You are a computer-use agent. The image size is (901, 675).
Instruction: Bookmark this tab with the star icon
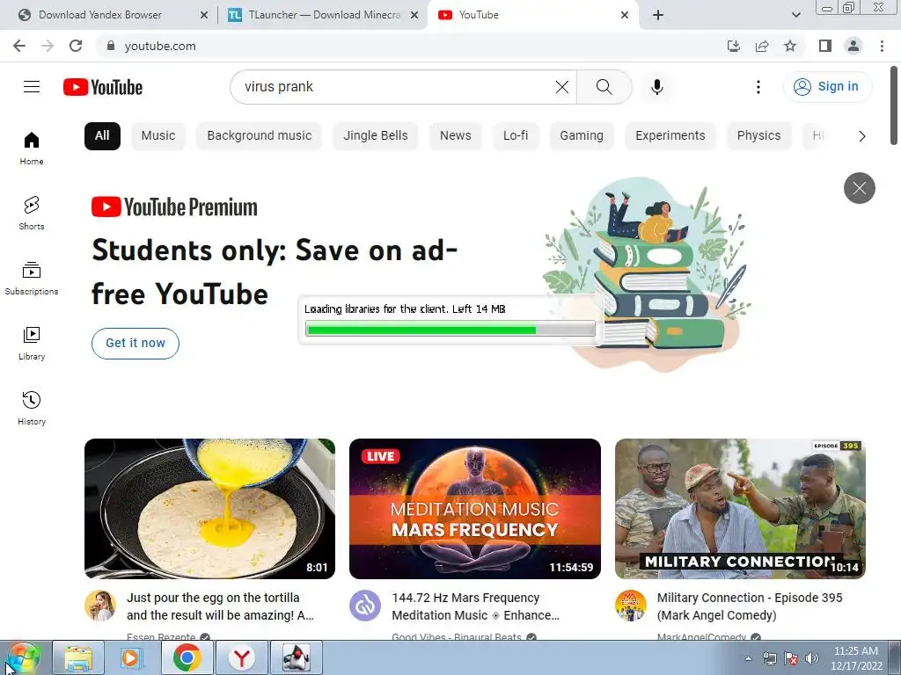790,46
